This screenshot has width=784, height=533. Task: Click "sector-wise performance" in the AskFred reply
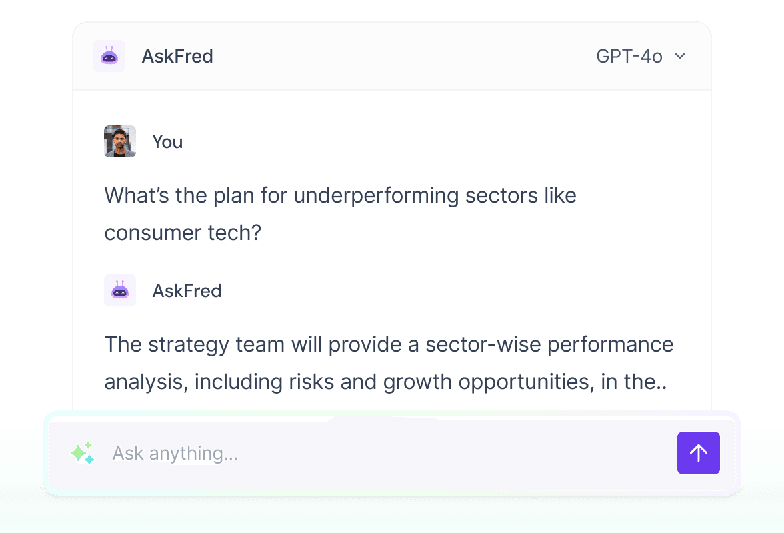[549, 345]
